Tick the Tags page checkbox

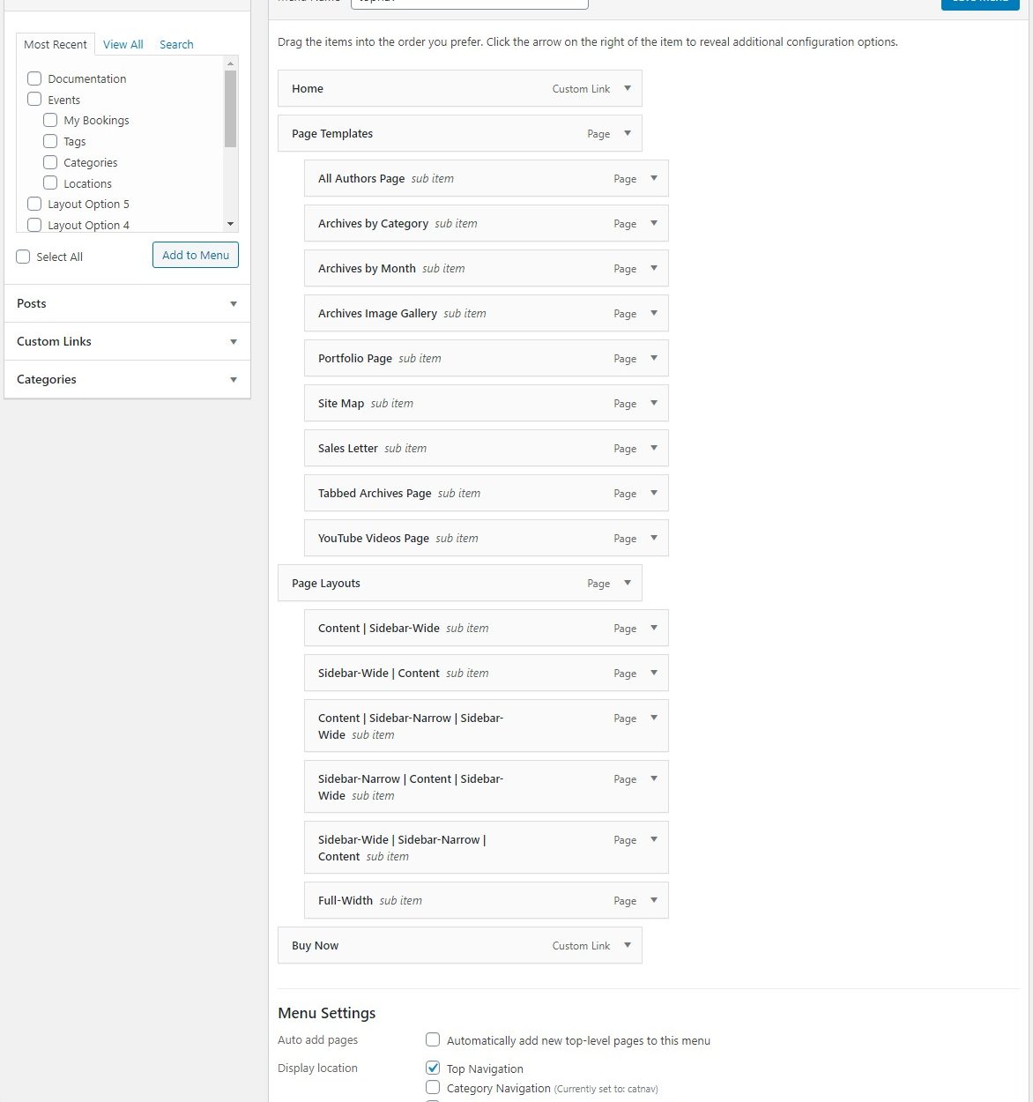50,141
